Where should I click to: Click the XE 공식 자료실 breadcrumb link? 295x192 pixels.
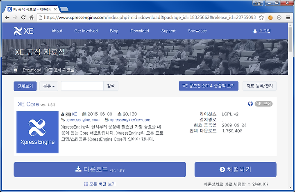pos(60,70)
